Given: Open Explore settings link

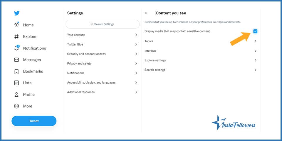Looking at the screenshot, I should [x=155, y=60].
